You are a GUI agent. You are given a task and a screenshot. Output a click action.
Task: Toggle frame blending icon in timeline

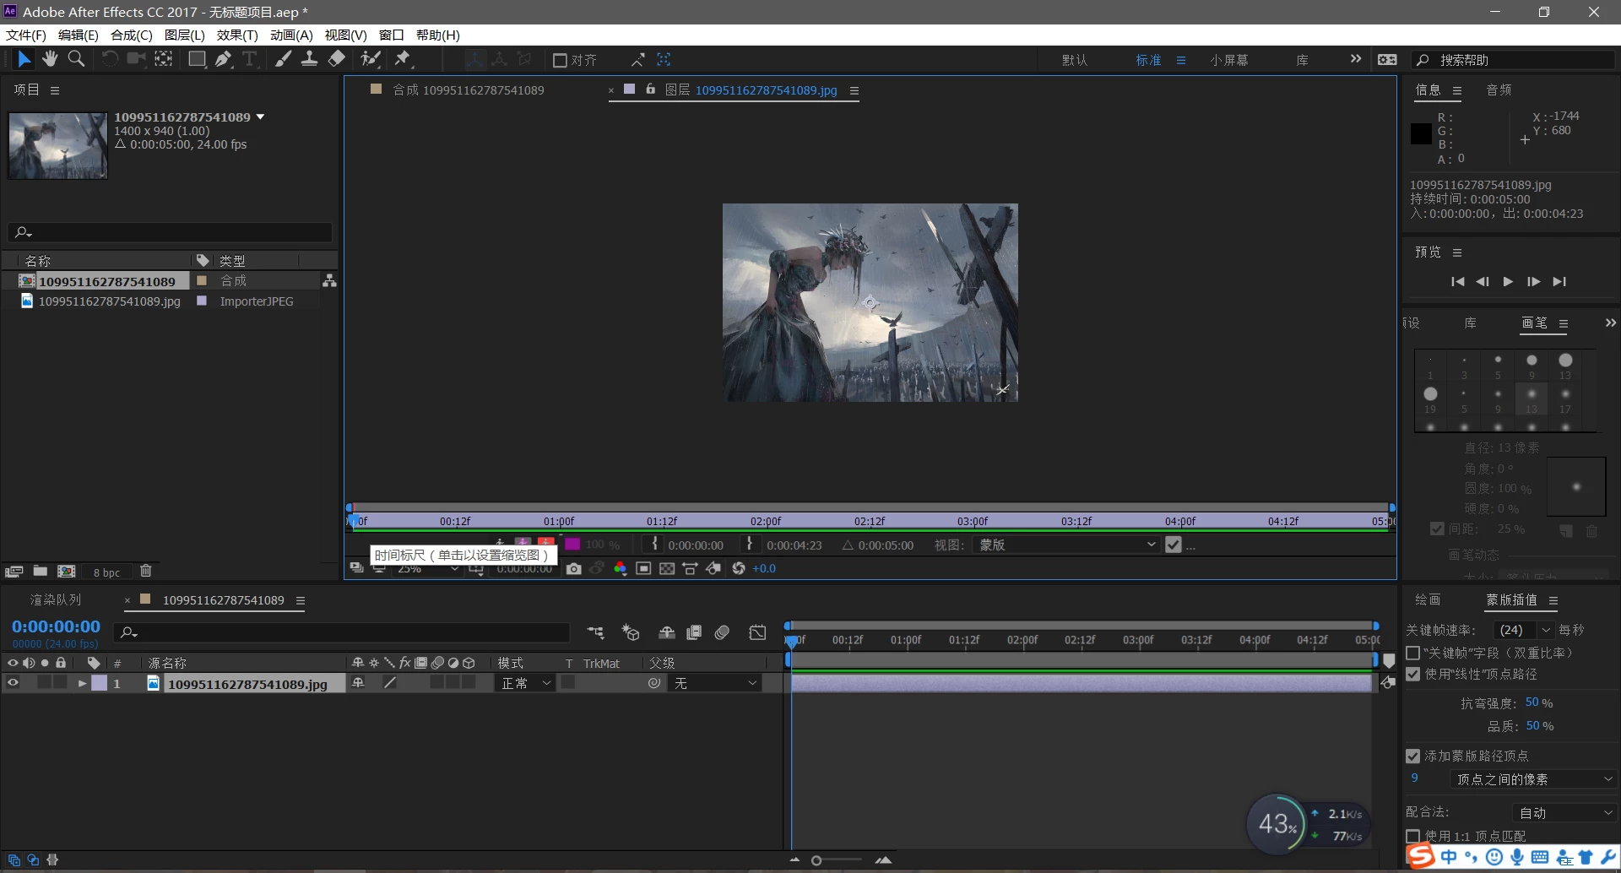point(694,632)
